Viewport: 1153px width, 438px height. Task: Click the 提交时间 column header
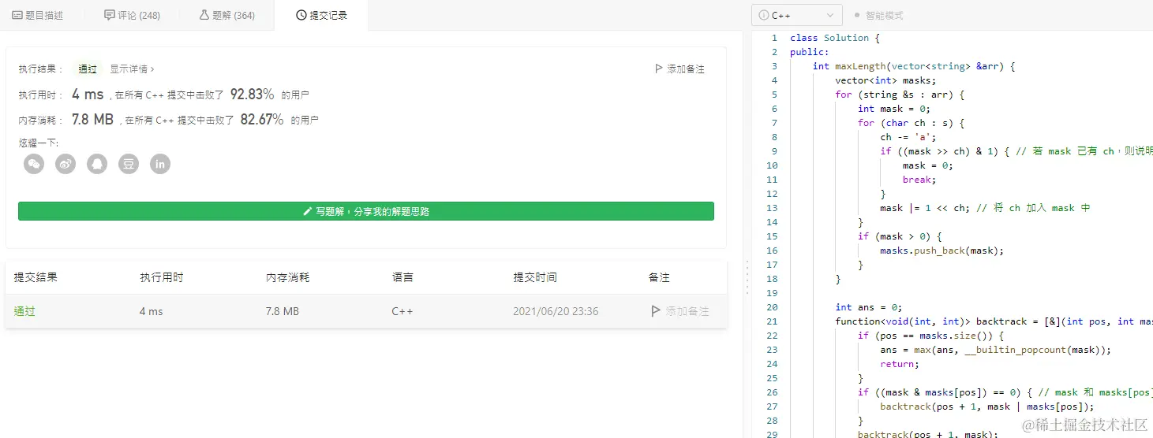535,277
